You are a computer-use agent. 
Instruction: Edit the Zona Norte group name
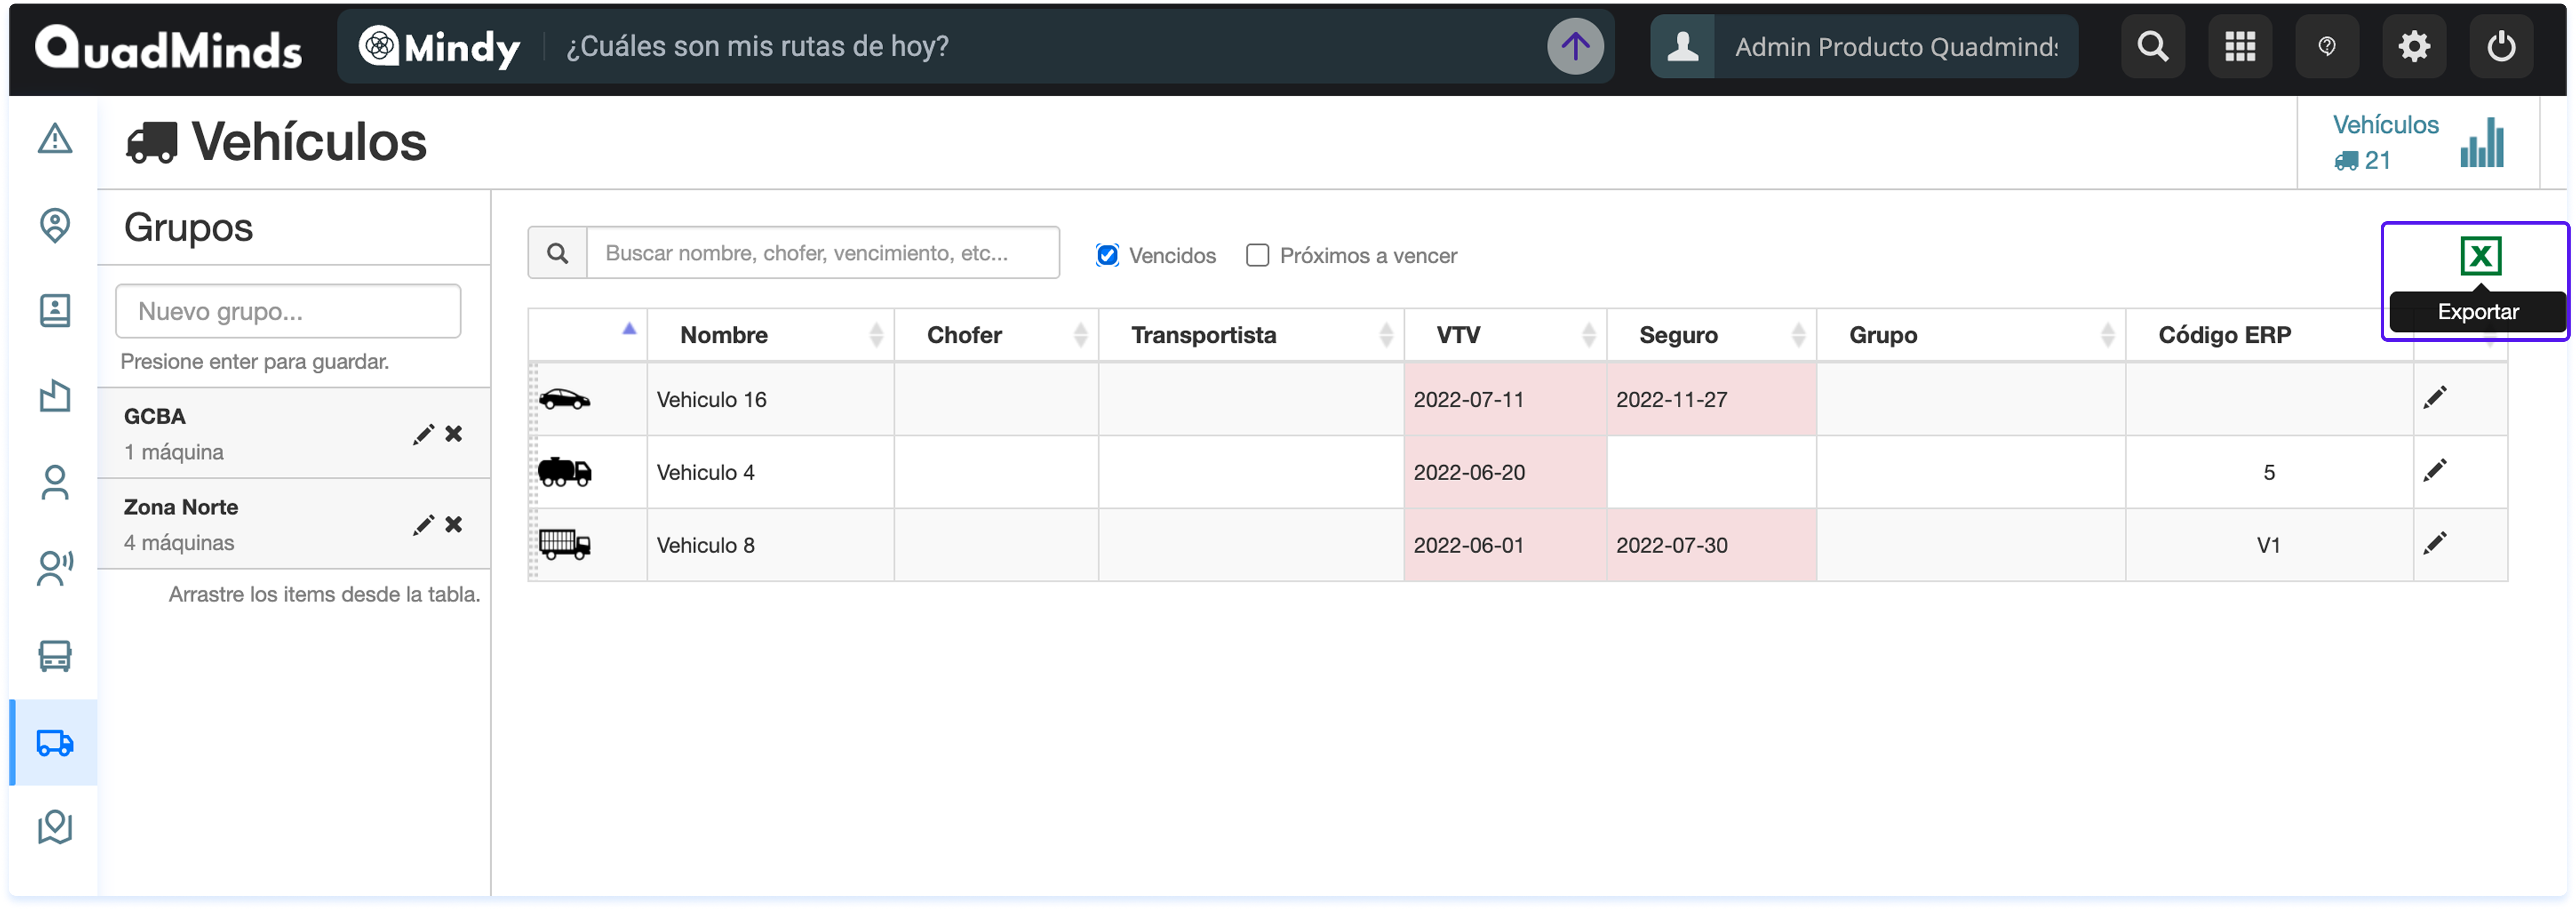[x=423, y=525]
